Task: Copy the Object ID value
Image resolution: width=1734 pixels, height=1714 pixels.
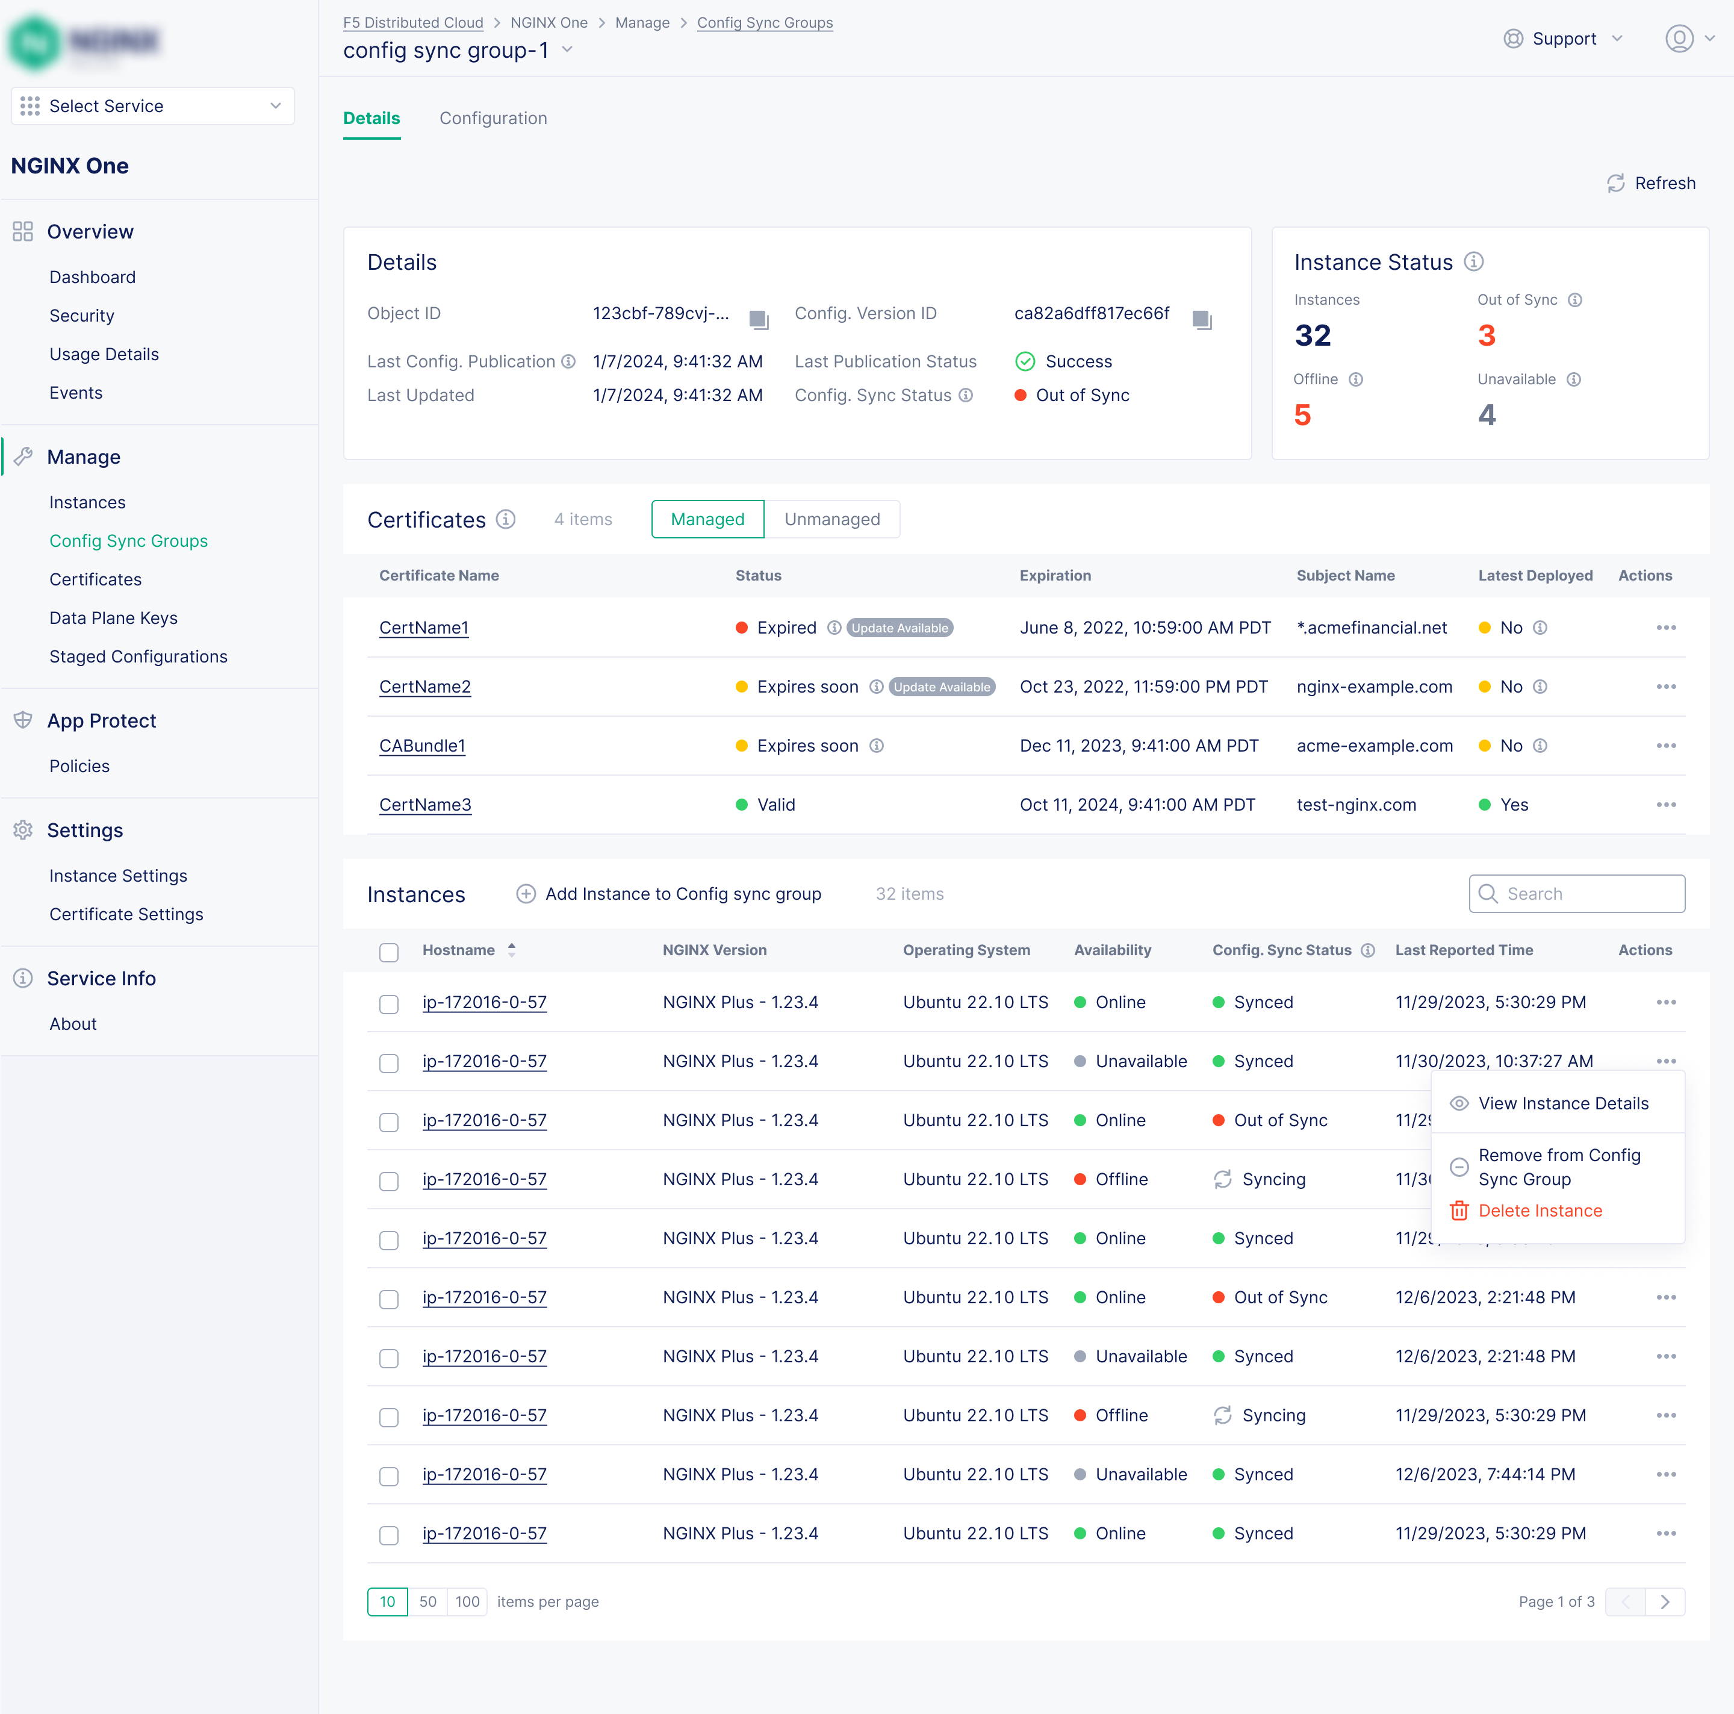Action: pyautogui.click(x=759, y=319)
